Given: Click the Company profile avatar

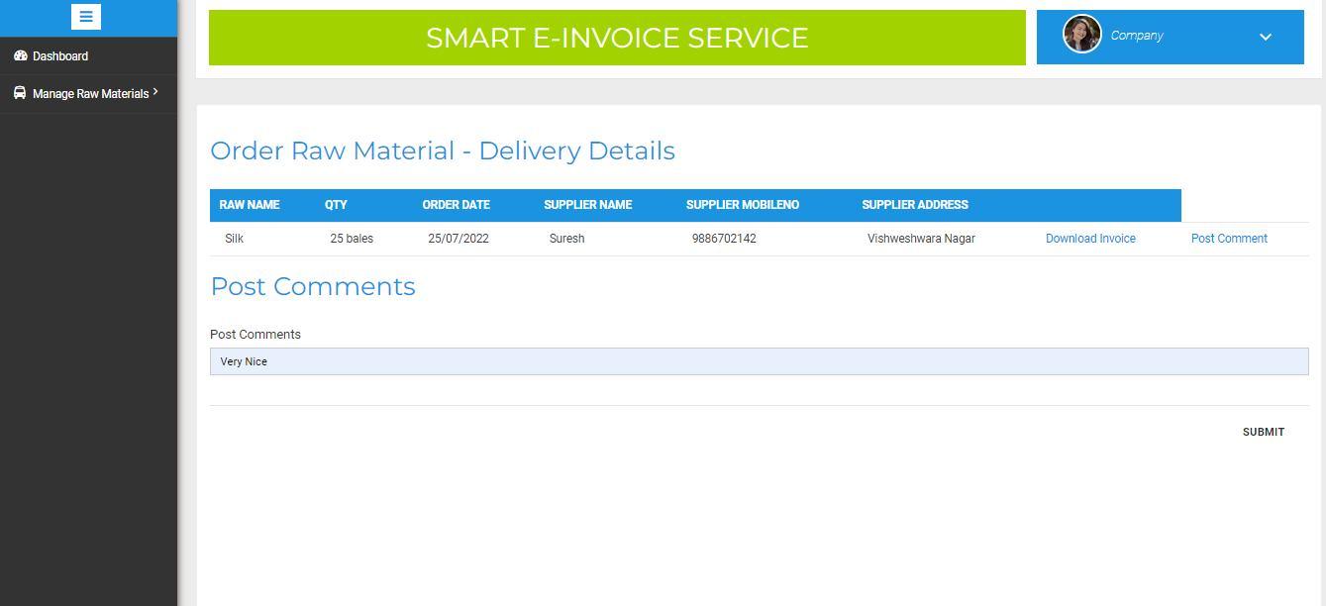Looking at the screenshot, I should (1081, 34).
